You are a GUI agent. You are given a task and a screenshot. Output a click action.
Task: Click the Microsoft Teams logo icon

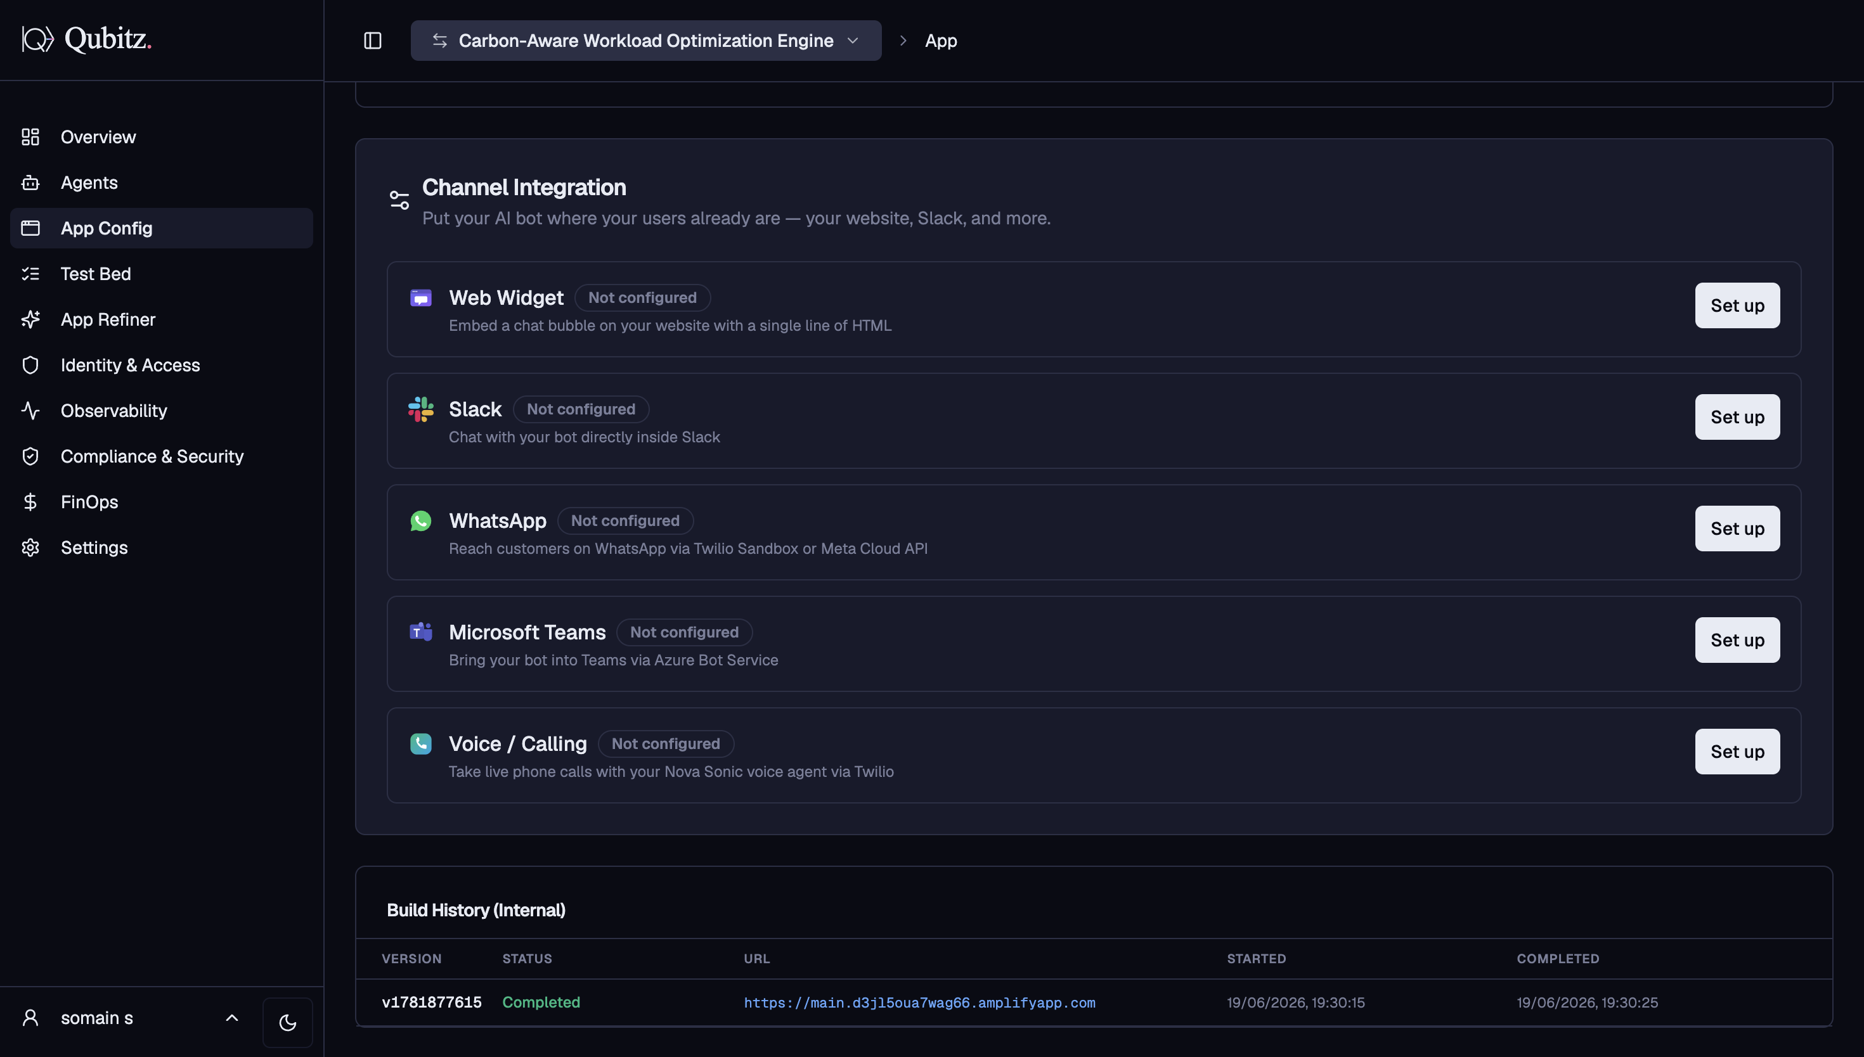(x=421, y=632)
